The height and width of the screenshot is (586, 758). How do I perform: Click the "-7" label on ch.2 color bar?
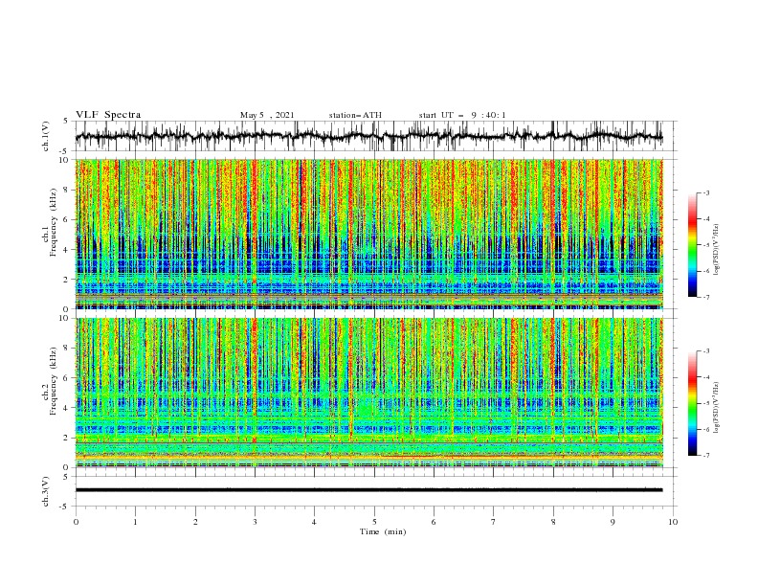705,456
